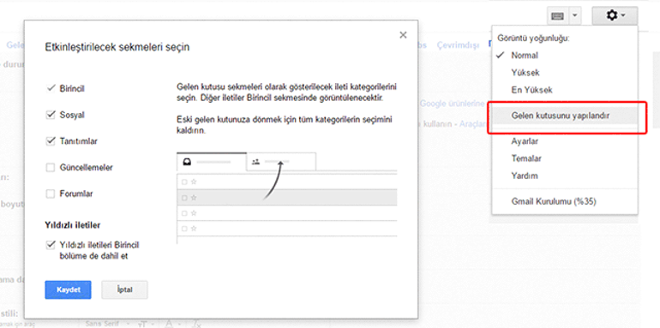Toggle Yıldızlı iletileri Birincil bölüme checkbox
The width and height of the screenshot is (660, 328).
[51, 244]
